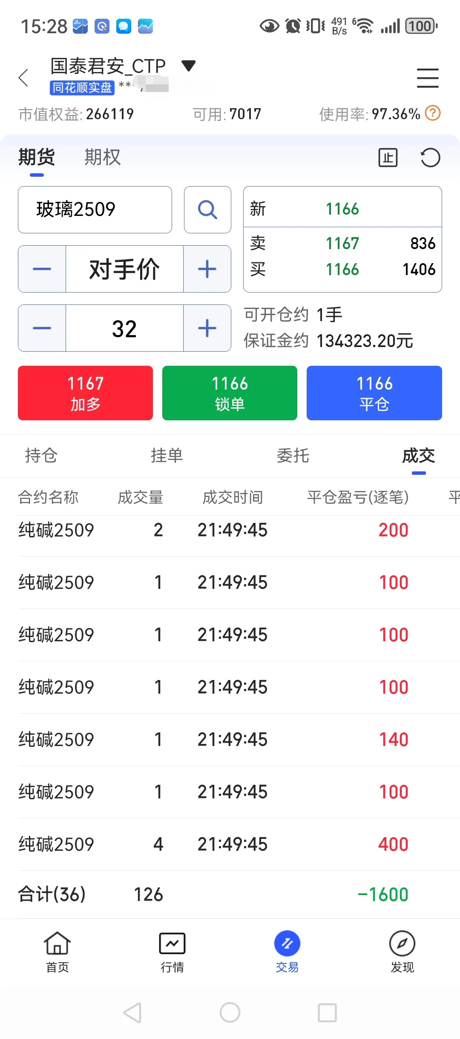The height and width of the screenshot is (1039, 460).
Task: Tap the 平仓盈亏(逐笔) column header
Action: tap(358, 497)
